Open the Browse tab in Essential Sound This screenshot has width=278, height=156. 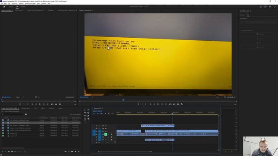[x=242, y=15]
